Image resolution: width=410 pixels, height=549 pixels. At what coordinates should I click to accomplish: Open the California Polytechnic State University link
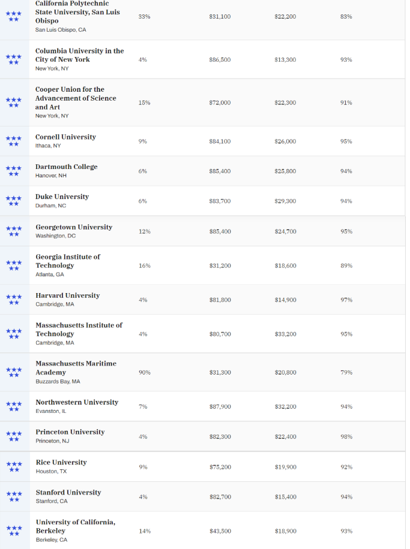pyautogui.click(x=77, y=12)
